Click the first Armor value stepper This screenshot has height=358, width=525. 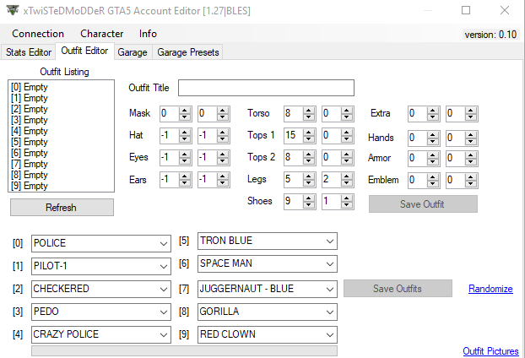pos(424,159)
